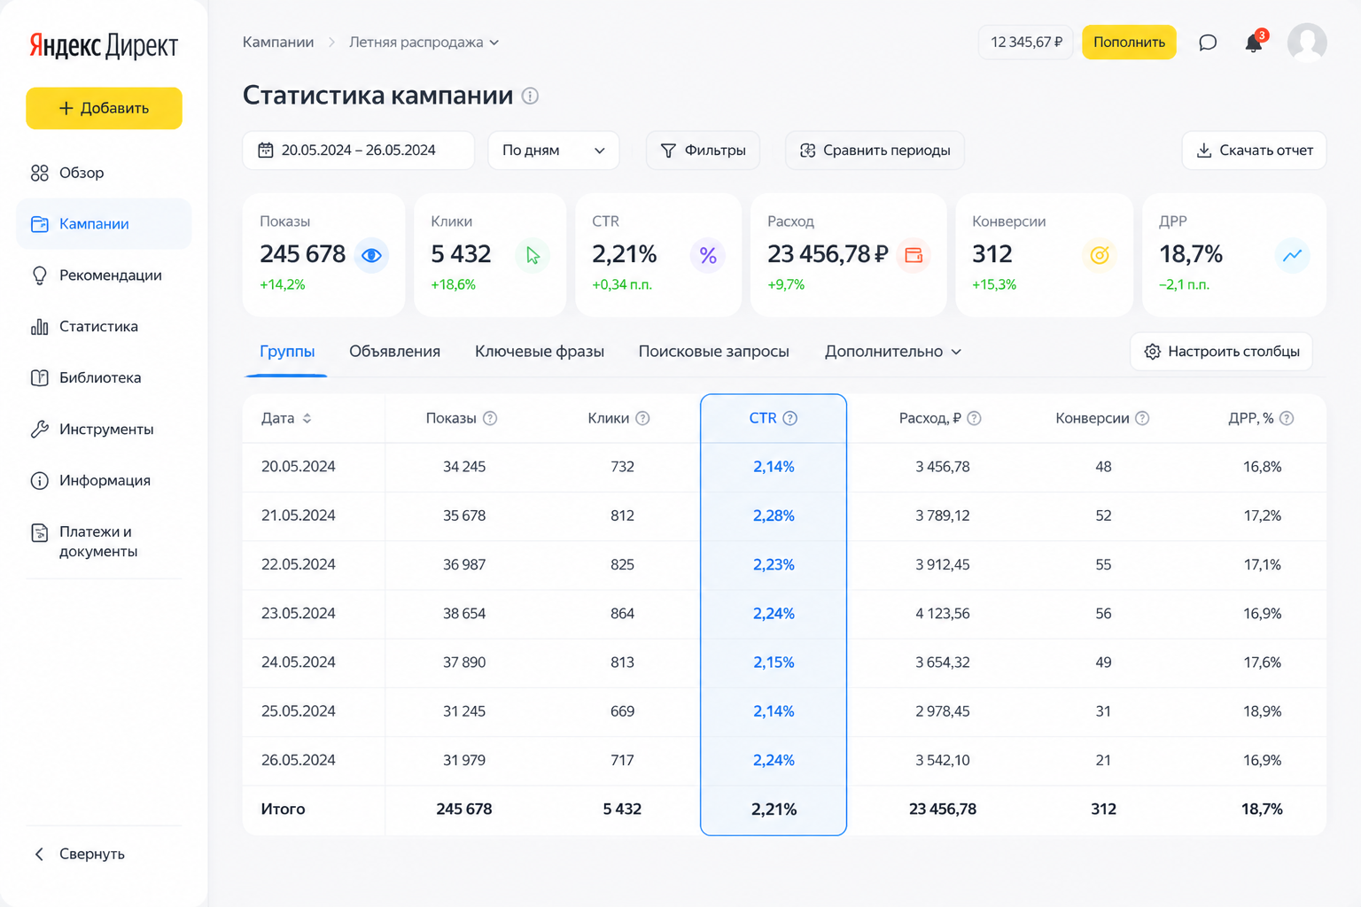Click the wallet icon in Расход card
This screenshot has width=1361, height=907.
pos(914,255)
